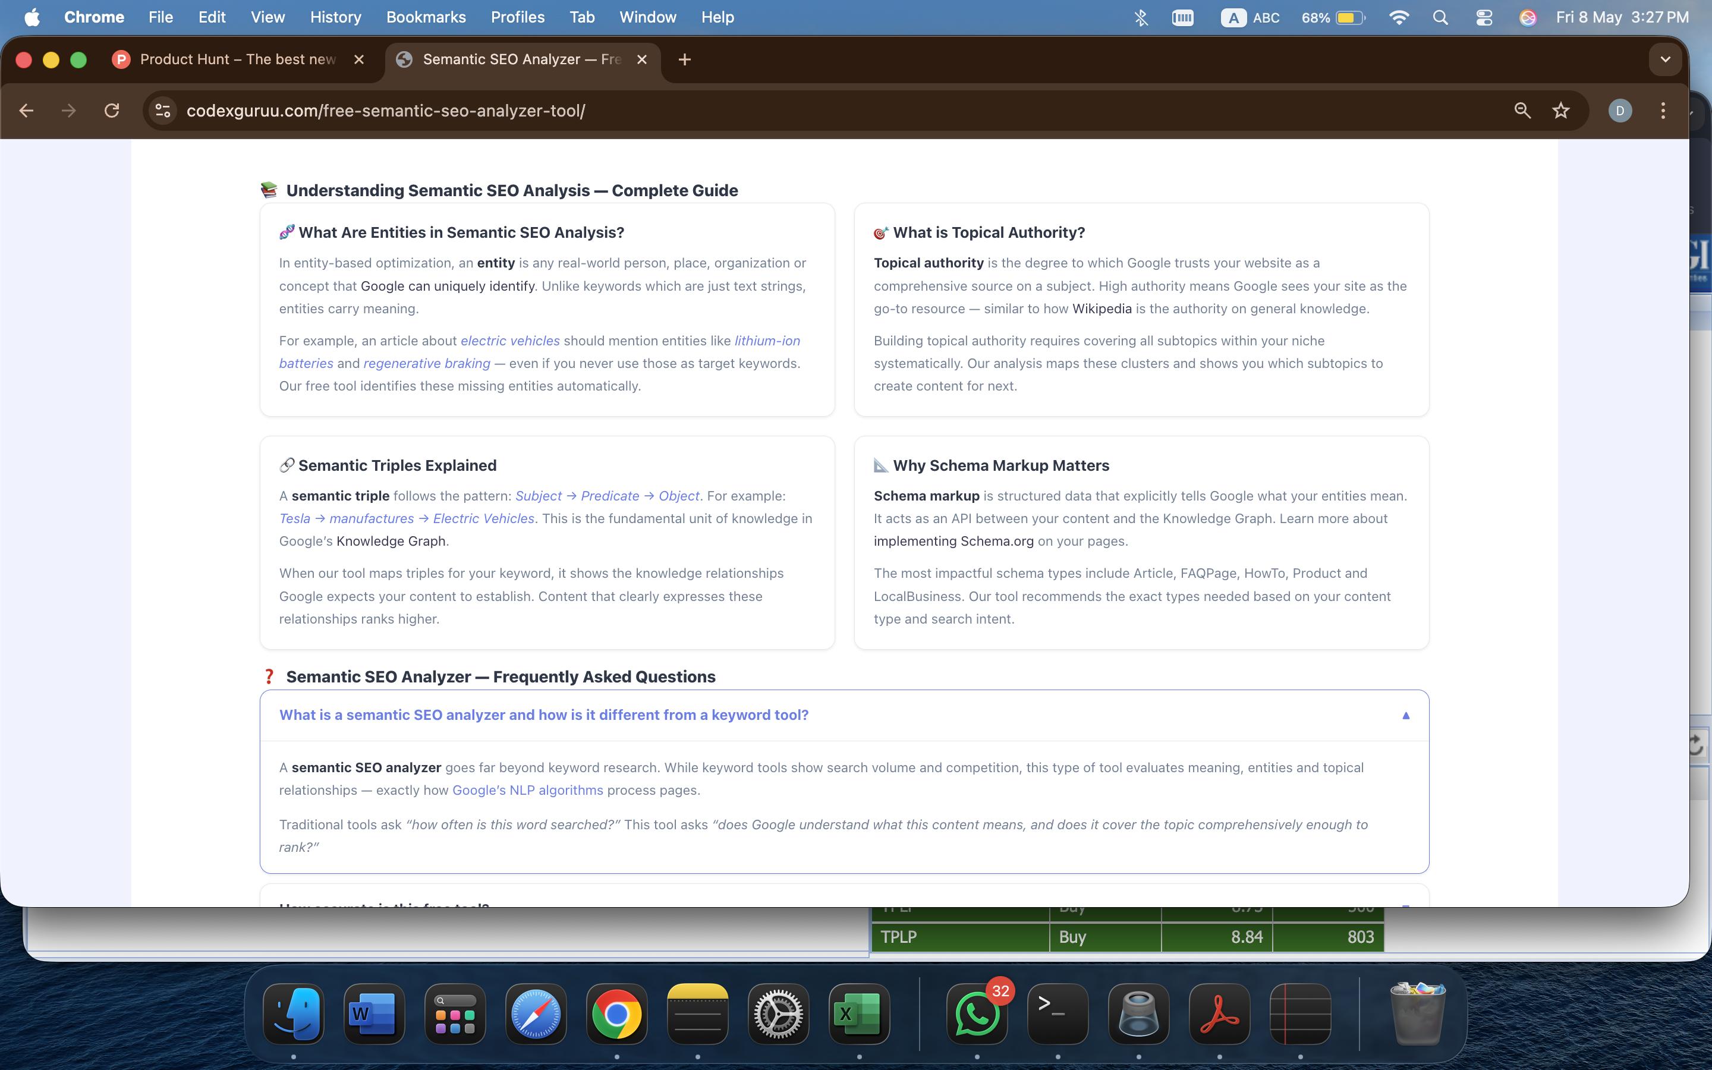Close the Product Hunt tab

pyautogui.click(x=358, y=59)
